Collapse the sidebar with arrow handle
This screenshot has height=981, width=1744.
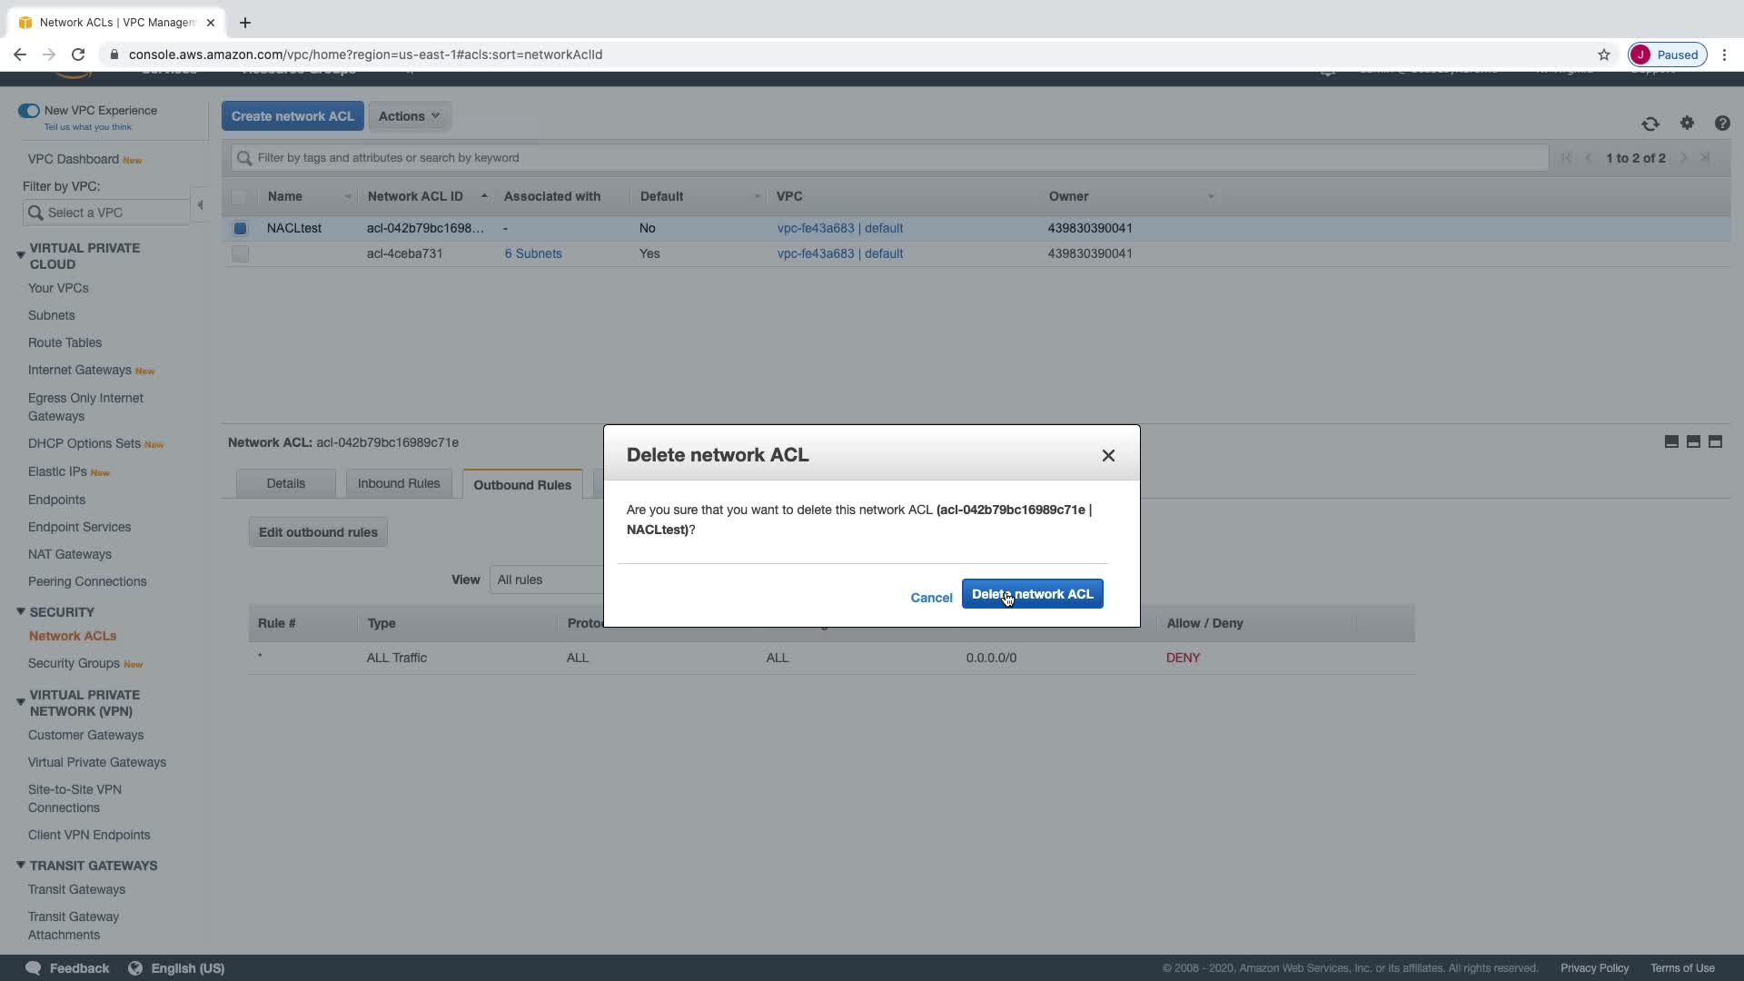[x=201, y=205]
